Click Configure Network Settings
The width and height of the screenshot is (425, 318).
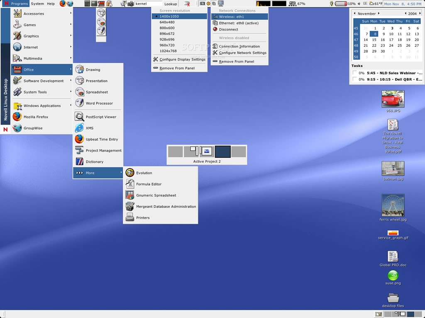pyautogui.click(x=241, y=53)
